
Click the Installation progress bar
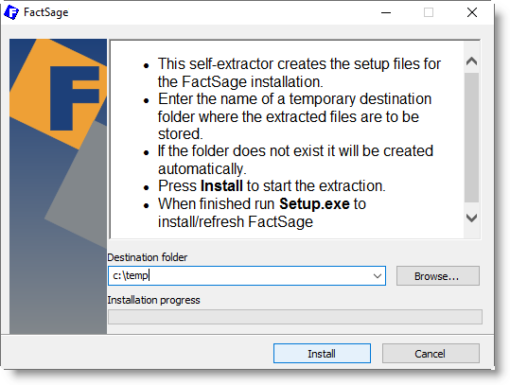(294, 317)
